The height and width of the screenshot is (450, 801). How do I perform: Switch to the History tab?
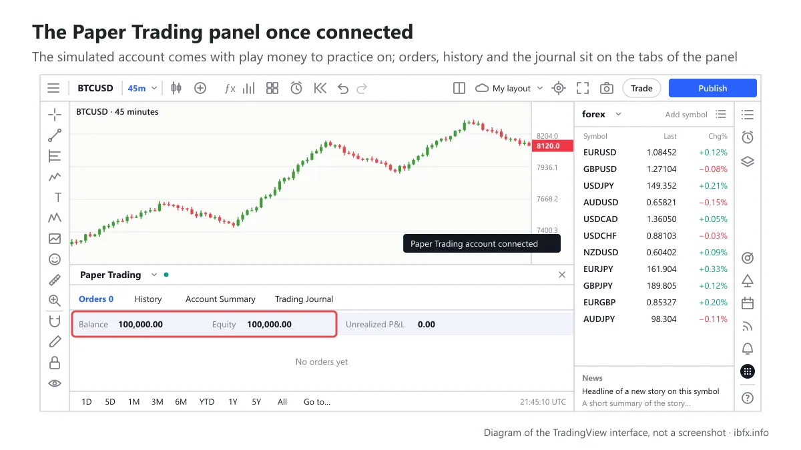click(148, 299)
